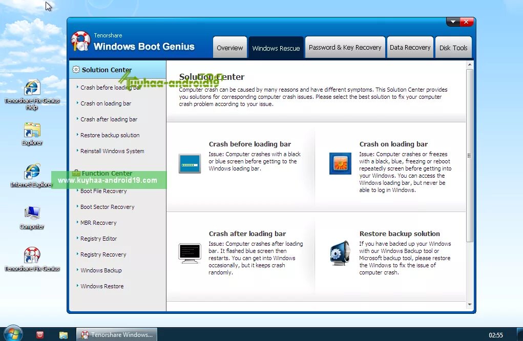Image resolution: width=523 pixels, height=341 pixels.
Task: Open the file explorer taskbar icon
Action: pos(64,335)
